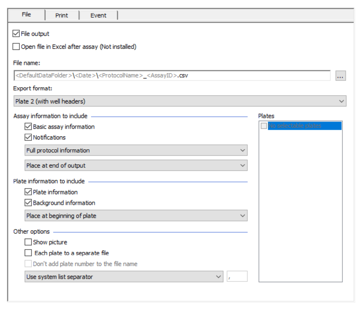Disable the File output option
Image resolution: width=362 pixels, height=311 pixels.
[15, 34]
